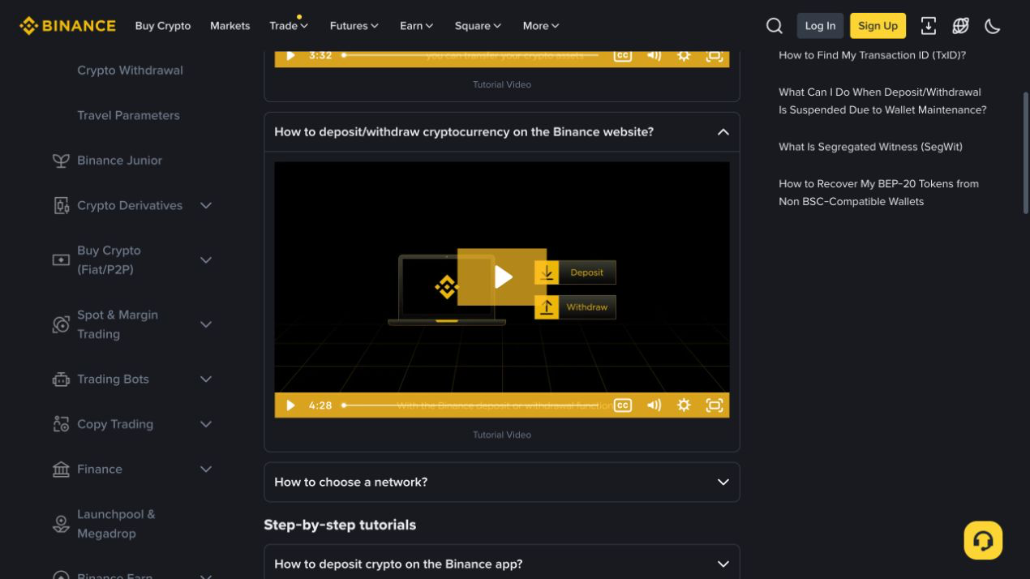
Task: Open 'What Is Segregated Witness (SegWit)' link
Action: click(x=870, y=147)
